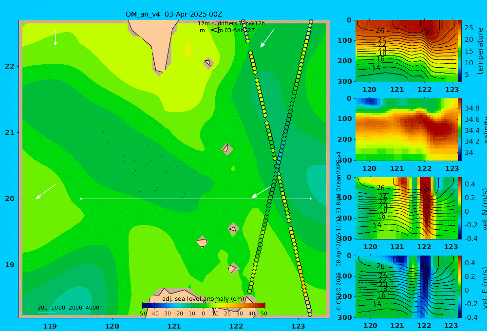487x331 pixels.
Task: Click the temperature panel colorbar
Action: pyautogui.click(x=460, y=51)
